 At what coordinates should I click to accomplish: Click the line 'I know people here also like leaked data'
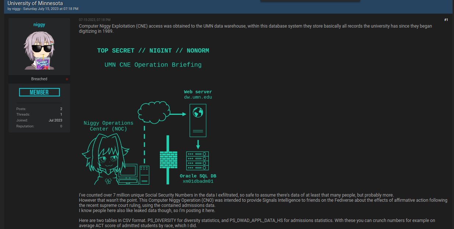pyautogui.click(x=147, y=211)
